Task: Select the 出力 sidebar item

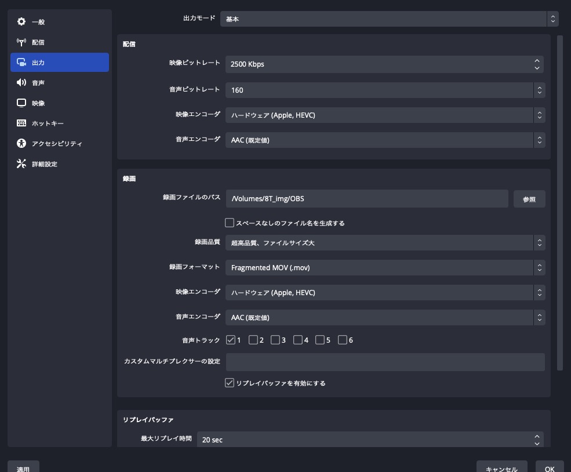Action: tap(60, 62)
